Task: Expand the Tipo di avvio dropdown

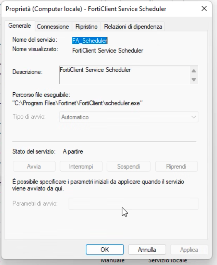Action: tap(129, 117)
